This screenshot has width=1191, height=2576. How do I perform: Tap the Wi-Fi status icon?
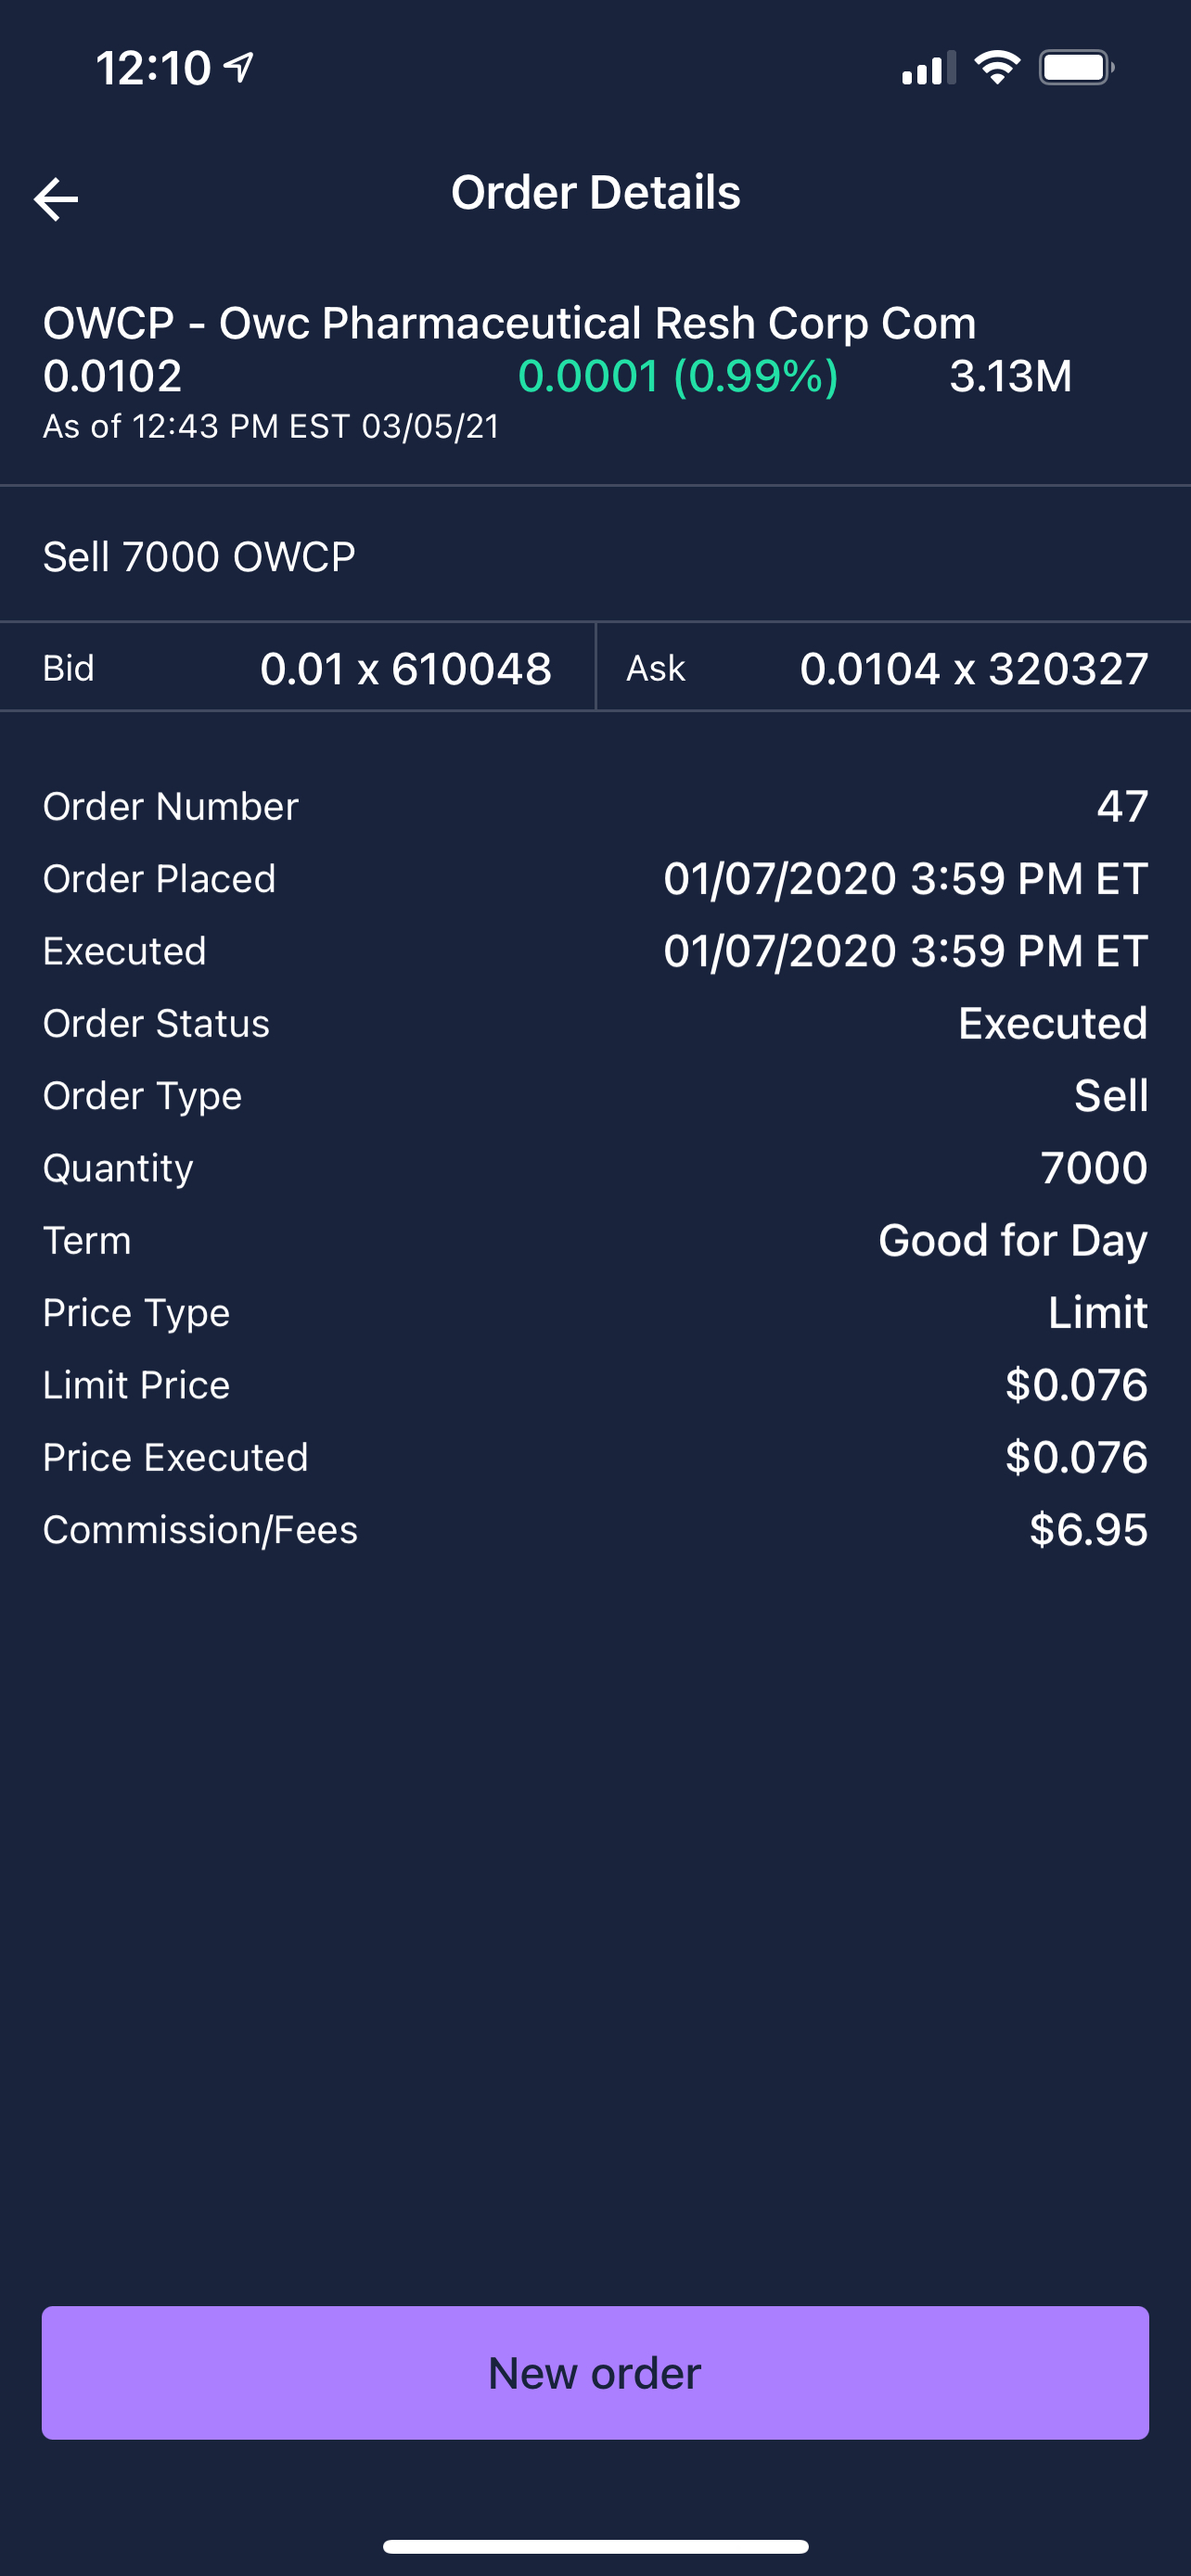pos(997,68)
